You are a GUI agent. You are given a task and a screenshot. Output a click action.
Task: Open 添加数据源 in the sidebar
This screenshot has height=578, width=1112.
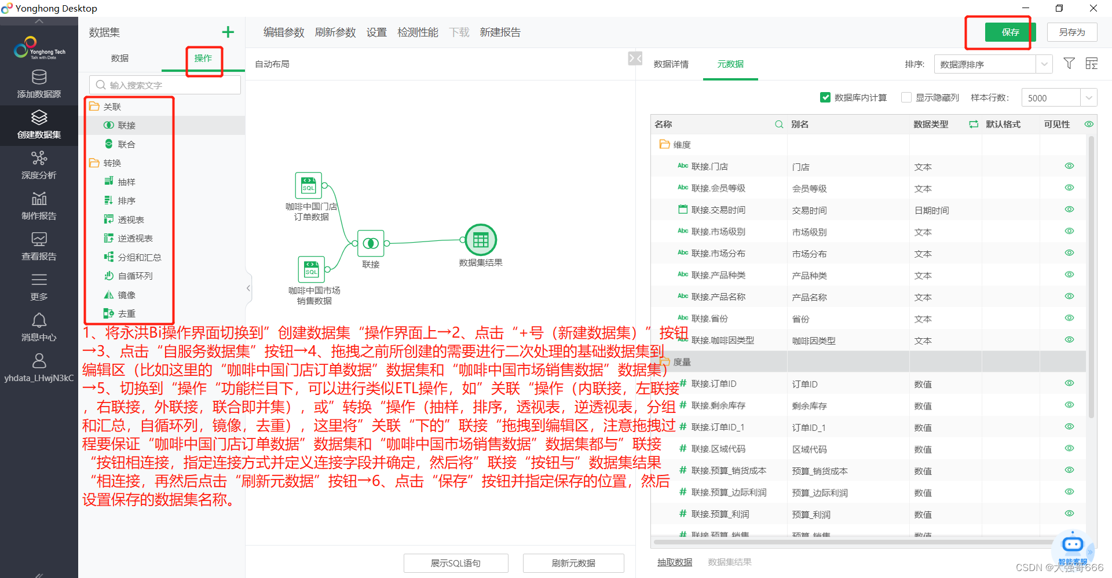(39, 84)
